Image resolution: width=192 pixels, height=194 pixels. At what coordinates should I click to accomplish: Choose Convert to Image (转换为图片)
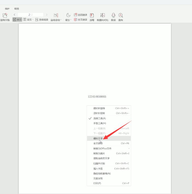[109, 153]
